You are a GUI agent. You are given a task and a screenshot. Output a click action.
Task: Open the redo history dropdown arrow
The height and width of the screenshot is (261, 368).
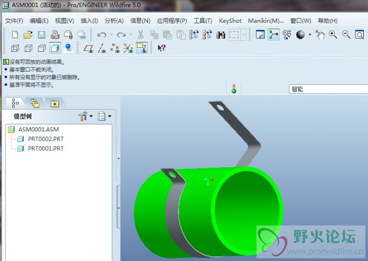point(131,35)
